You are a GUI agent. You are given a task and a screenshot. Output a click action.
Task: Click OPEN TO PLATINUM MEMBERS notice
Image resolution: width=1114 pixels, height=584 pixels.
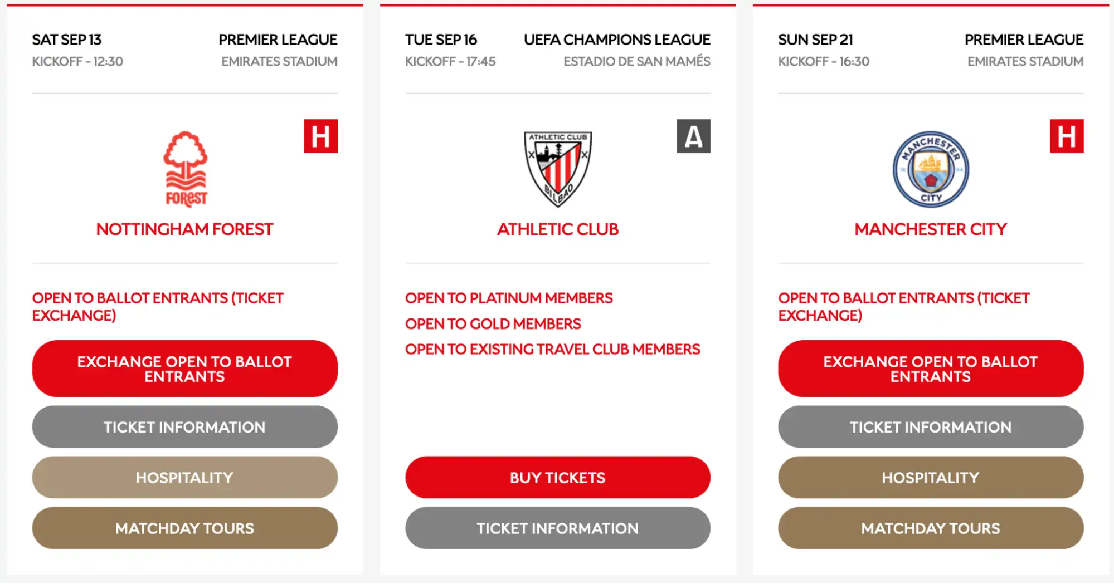tap(508, 298)
